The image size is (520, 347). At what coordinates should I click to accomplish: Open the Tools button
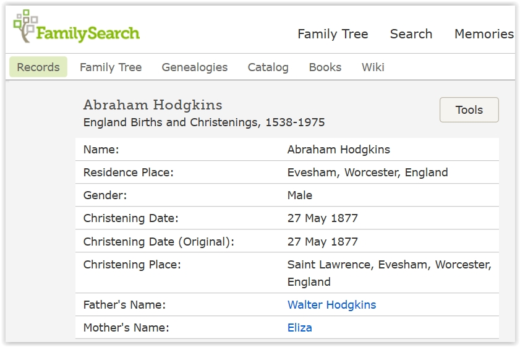click(x=469, y=110)
